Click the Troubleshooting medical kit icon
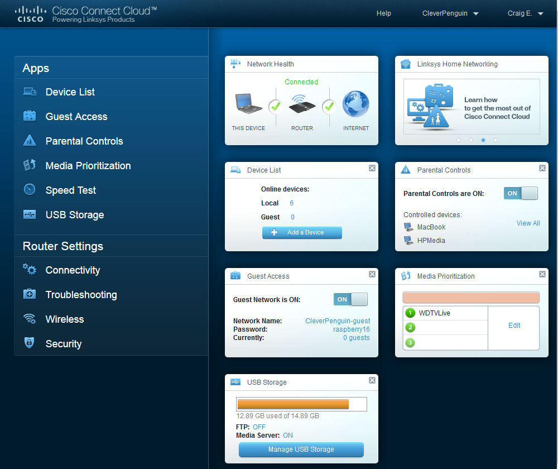This screenshot has width=558, height=469. [x=30, y=294]
